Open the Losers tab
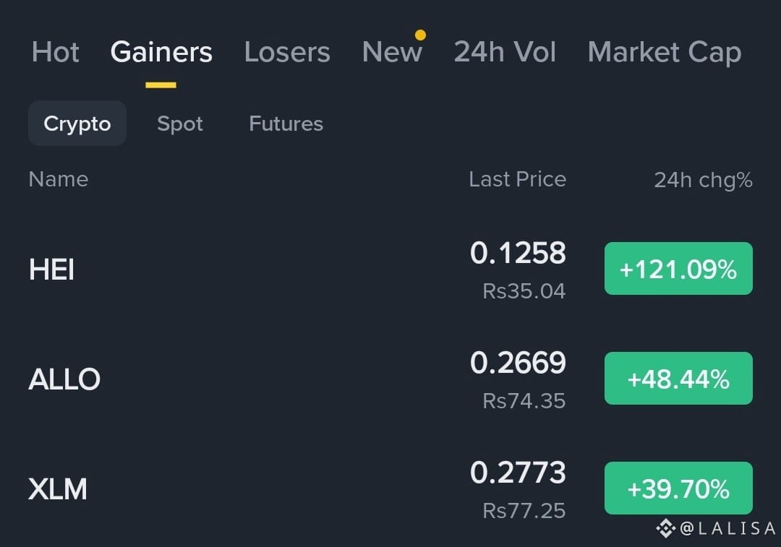The image size is (781, 547). [x=287, y=52]
